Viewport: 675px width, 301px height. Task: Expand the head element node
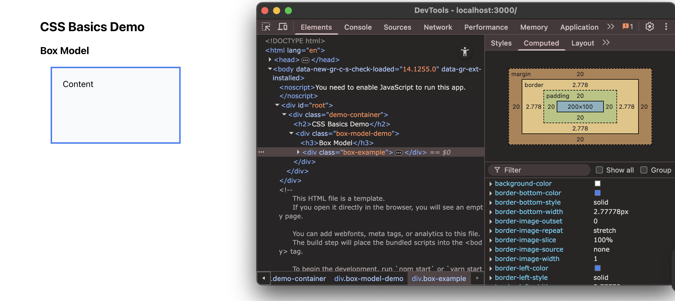[x=270, y=60]
